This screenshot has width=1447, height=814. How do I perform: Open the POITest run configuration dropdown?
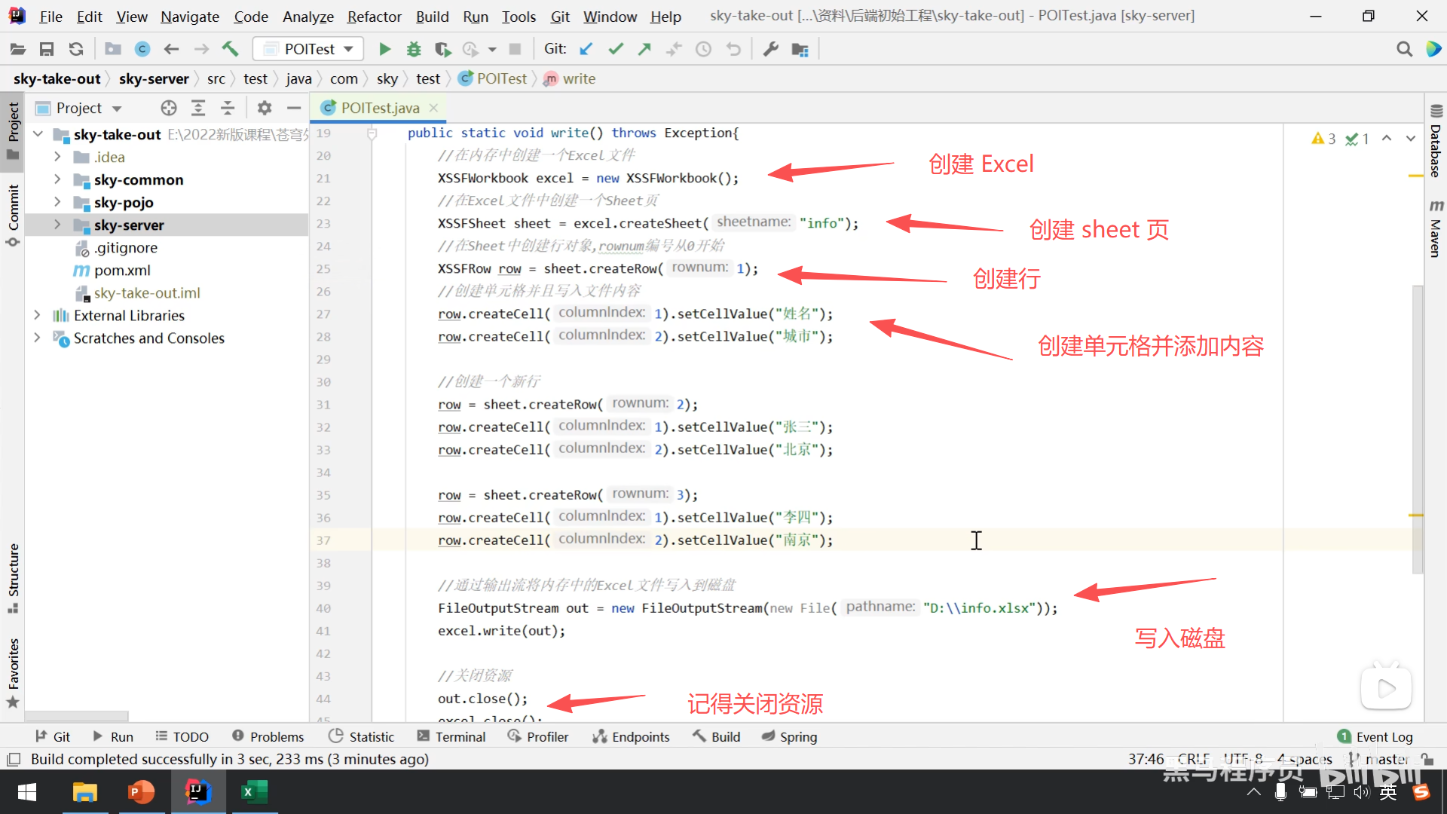point(308,49)
